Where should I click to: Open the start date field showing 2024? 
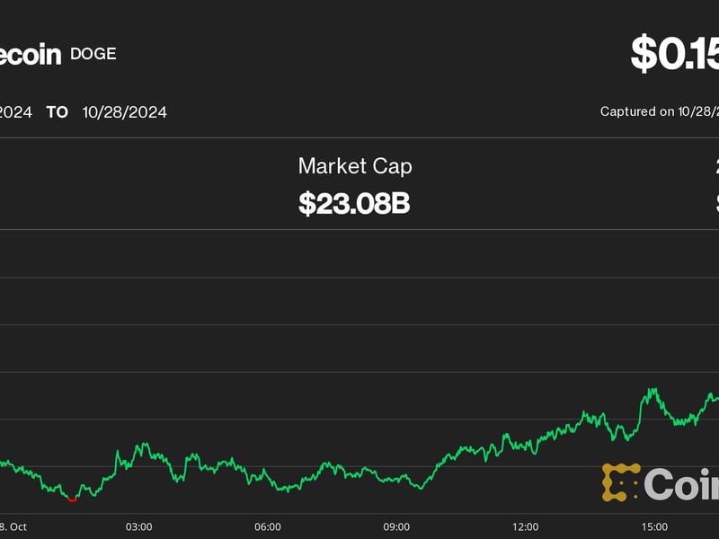(x=16, y=112)
